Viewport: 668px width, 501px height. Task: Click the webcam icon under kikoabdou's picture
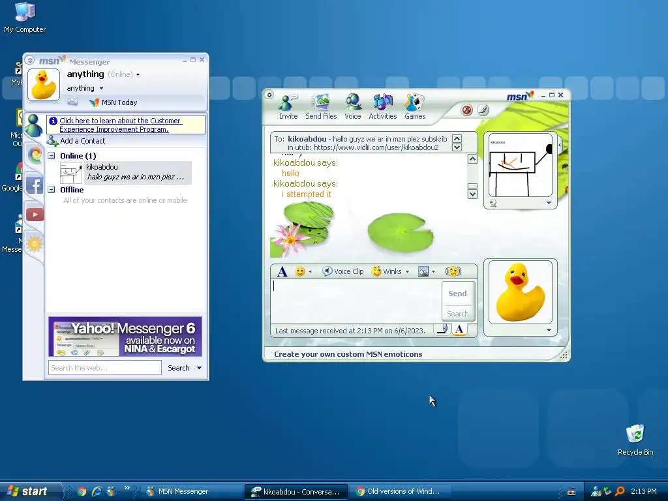(493, 204)
